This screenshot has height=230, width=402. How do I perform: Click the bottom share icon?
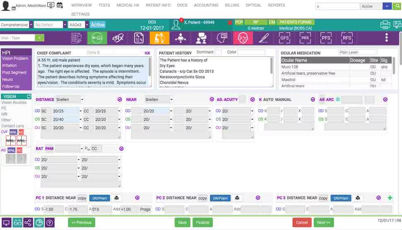click(28, 223)
